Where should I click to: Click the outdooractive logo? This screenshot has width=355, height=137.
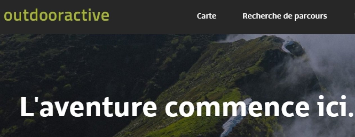(56, 16)
